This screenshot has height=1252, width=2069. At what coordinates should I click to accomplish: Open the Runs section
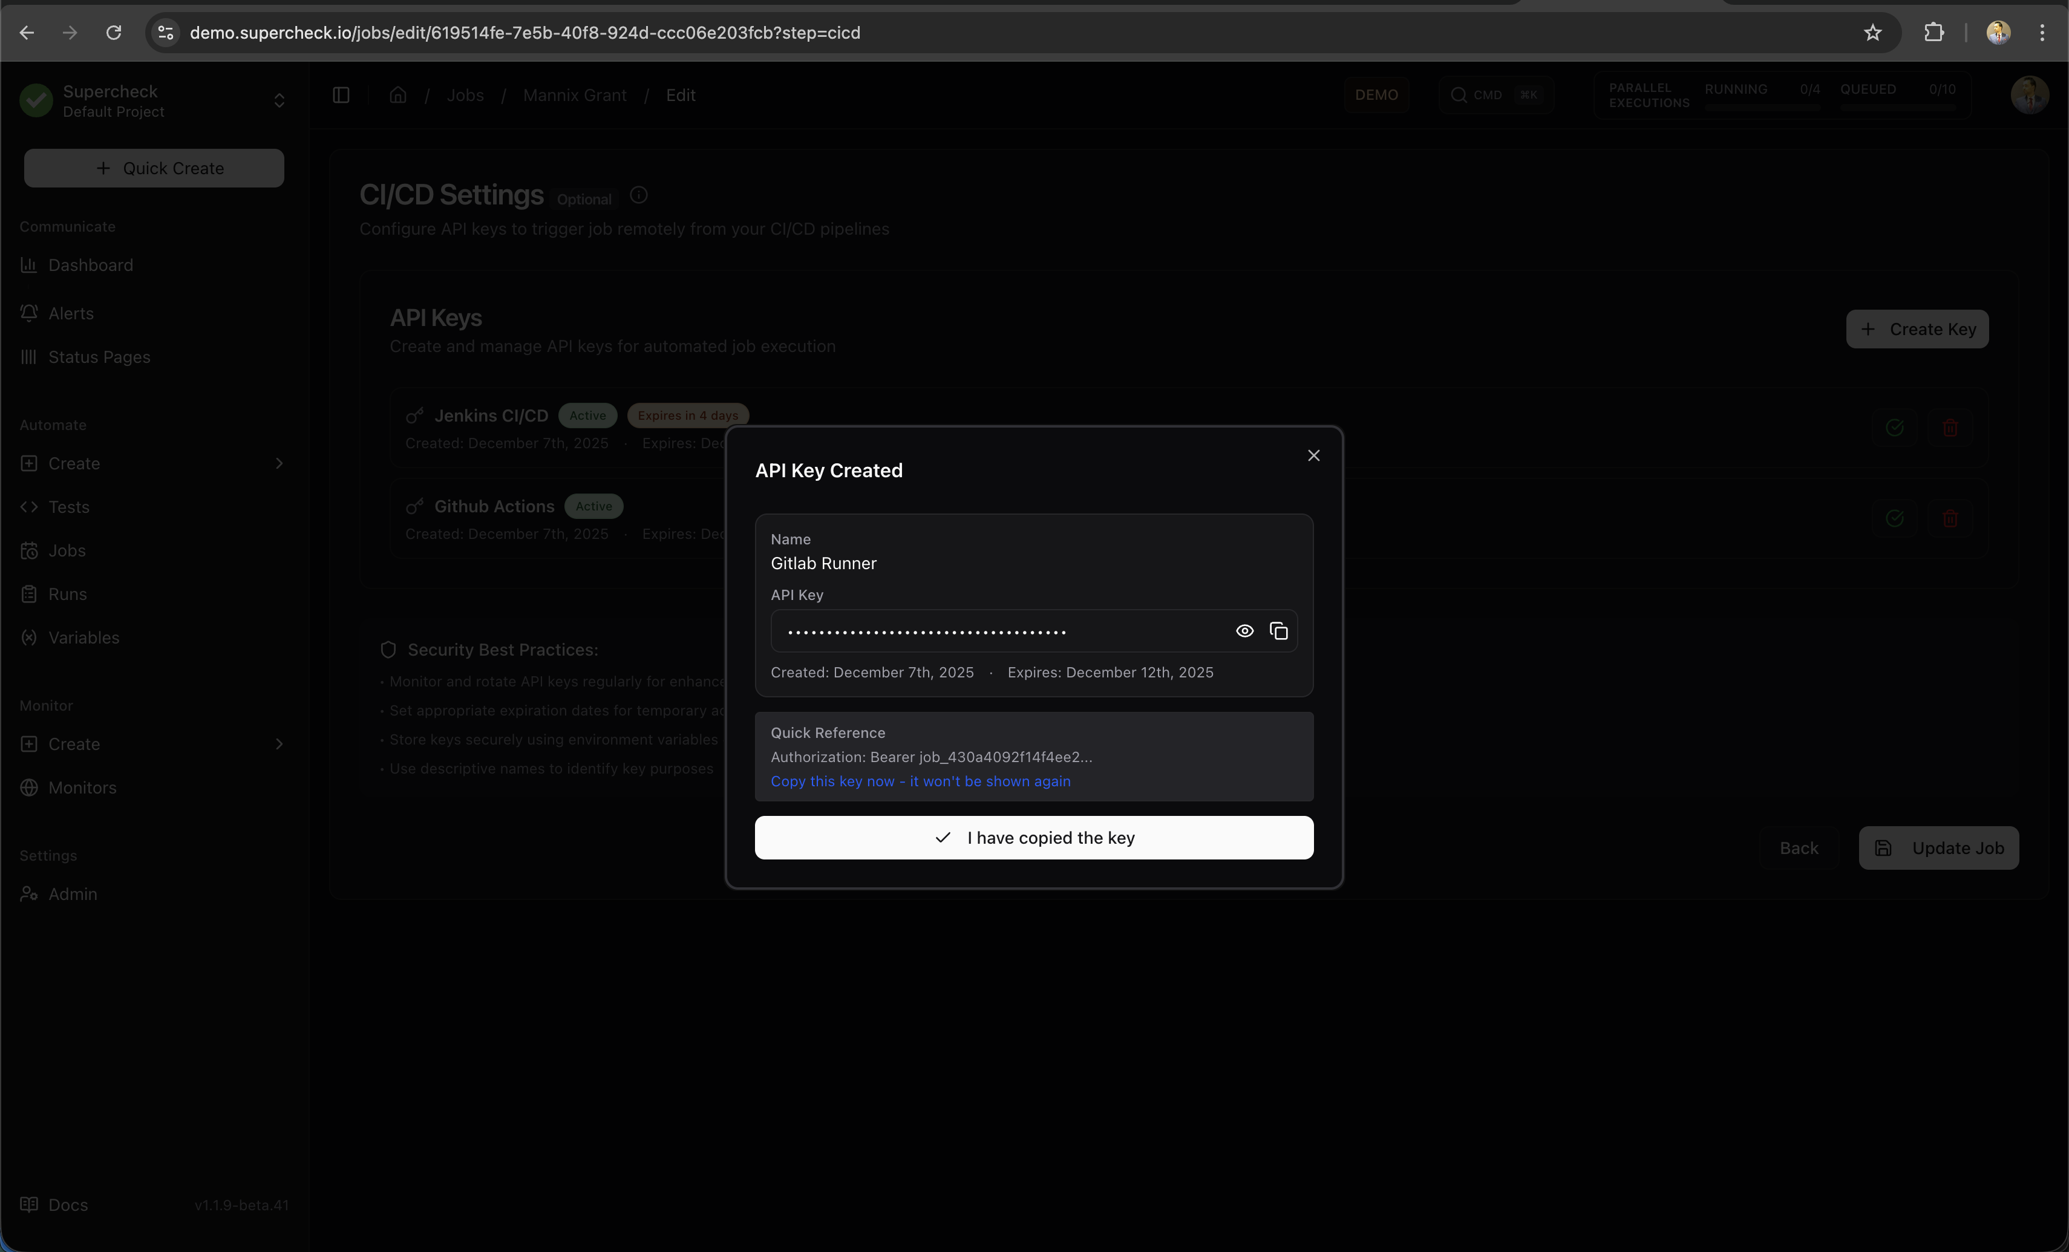pos(67,594)
